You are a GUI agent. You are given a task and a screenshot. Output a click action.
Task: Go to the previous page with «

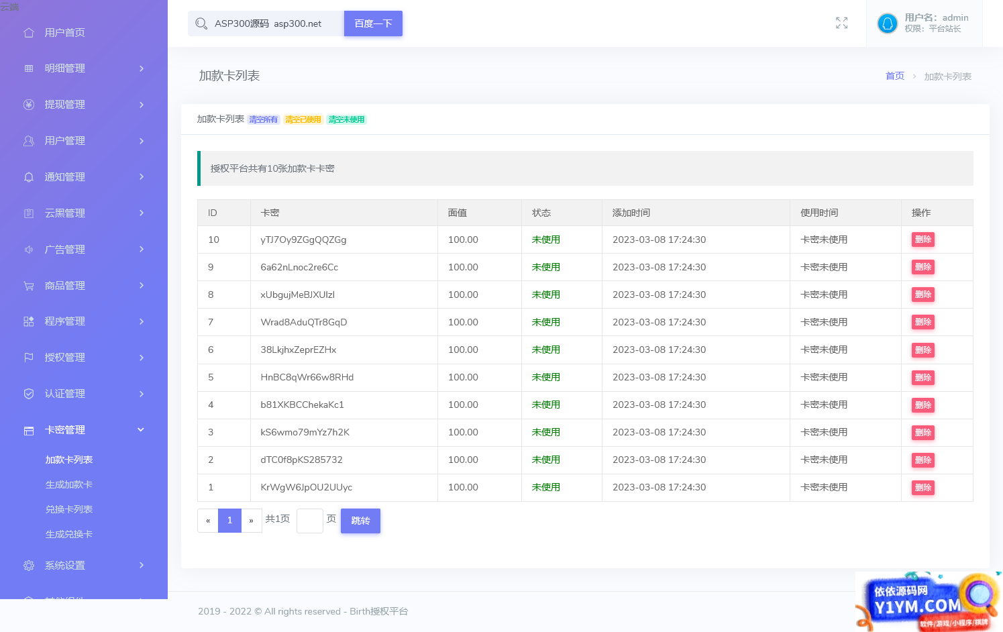pos(208,521)
